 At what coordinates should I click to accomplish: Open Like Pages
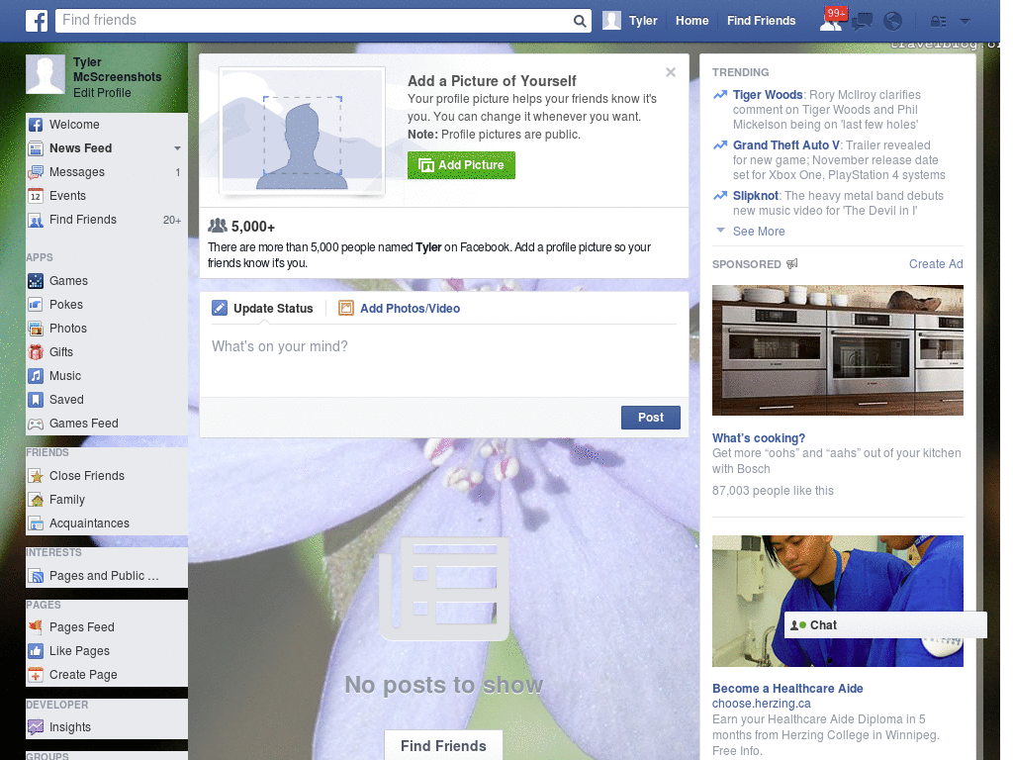[x=107, y=651]
